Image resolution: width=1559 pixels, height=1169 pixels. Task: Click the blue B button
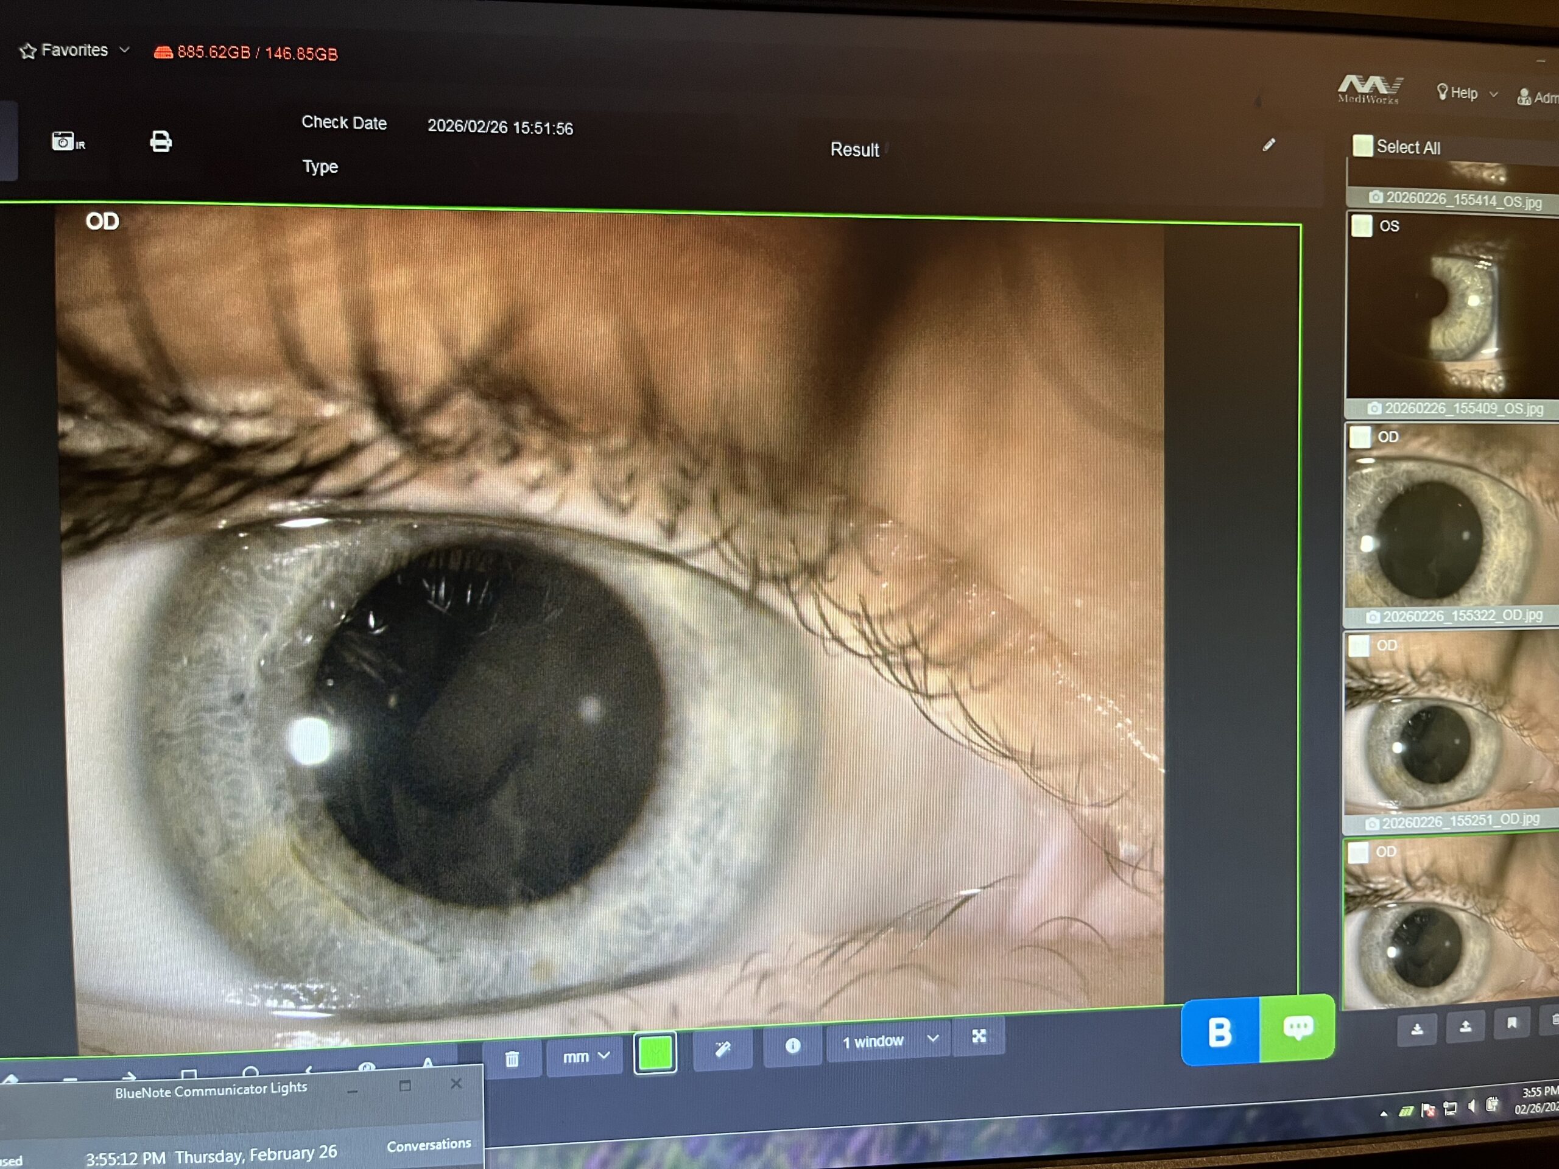(1219, 1031)
